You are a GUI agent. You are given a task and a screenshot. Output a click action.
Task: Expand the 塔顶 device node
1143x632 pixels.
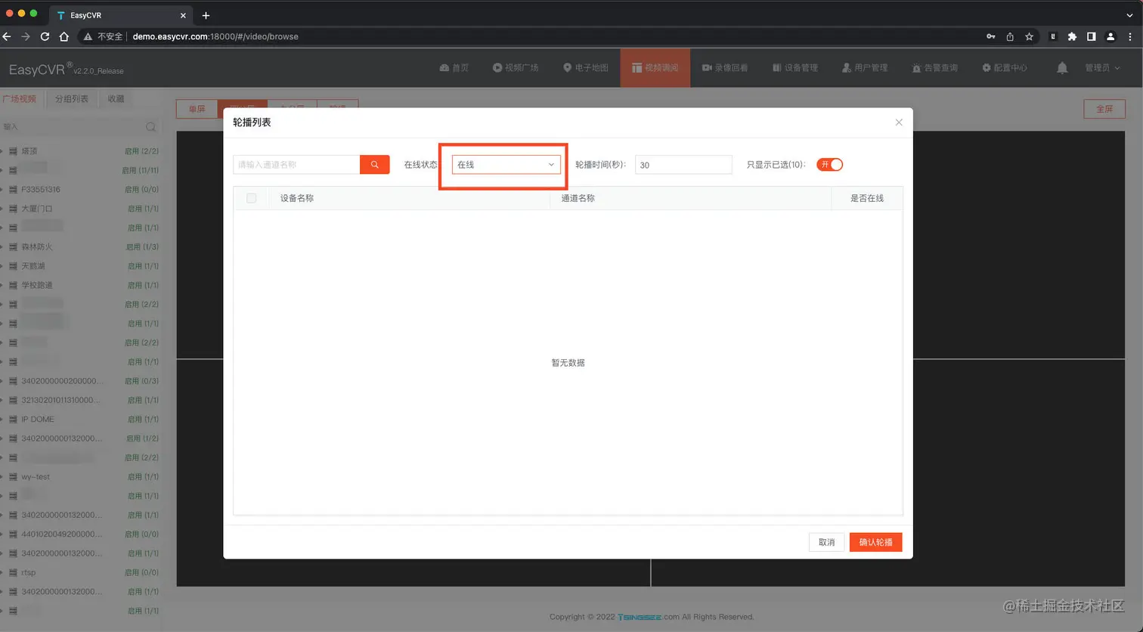coord(2,151)
